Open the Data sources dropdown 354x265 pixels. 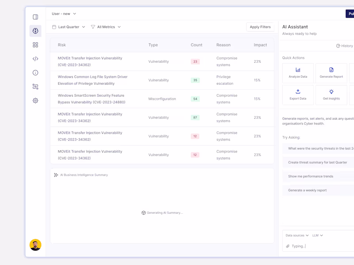[297, 235]
